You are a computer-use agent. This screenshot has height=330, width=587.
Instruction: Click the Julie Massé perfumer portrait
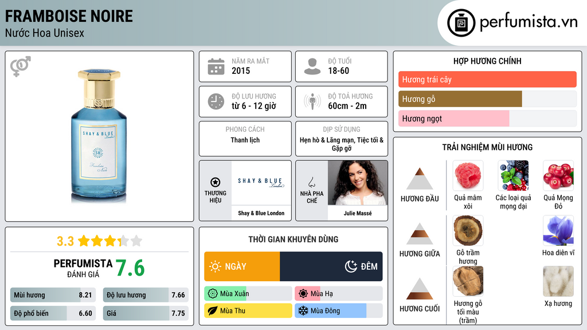pos(358,183)
